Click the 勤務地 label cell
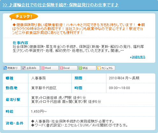 (15, 88)
